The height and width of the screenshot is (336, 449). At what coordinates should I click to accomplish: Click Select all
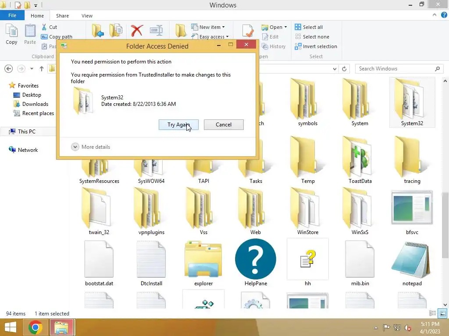click(309, 27)
